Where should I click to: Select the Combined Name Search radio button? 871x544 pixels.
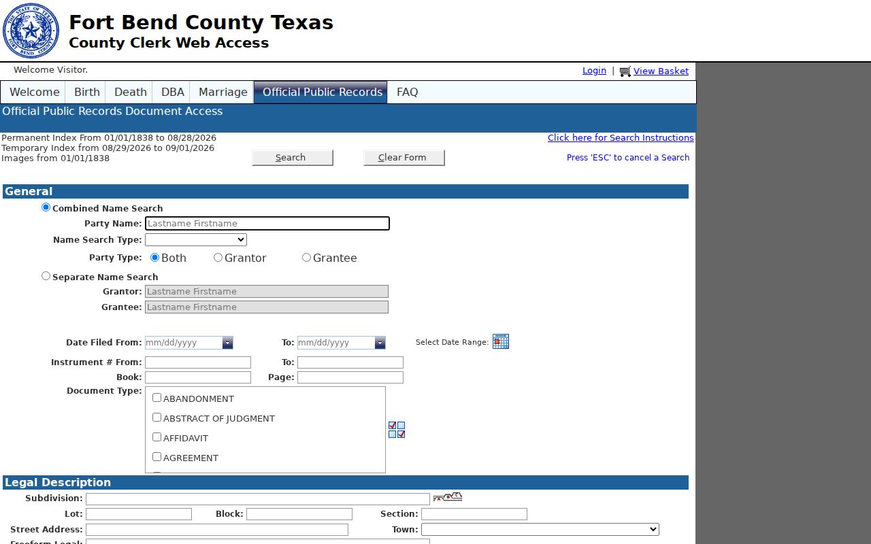[46, 207]
